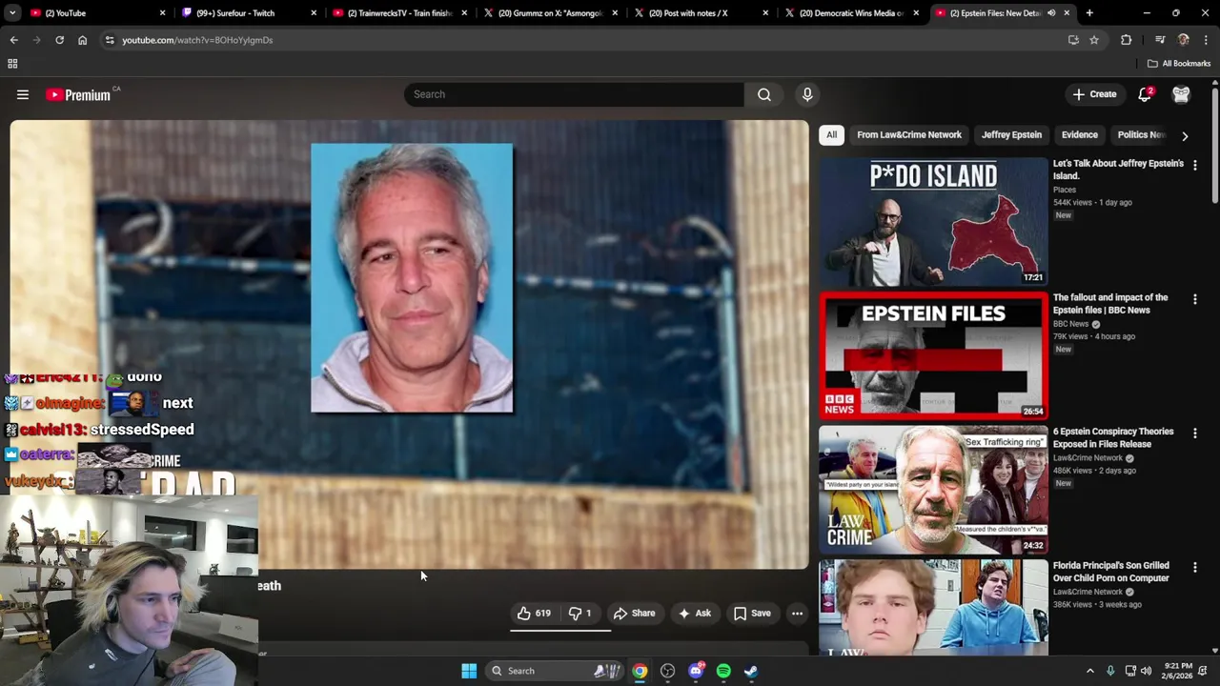Open Steam from taskbar
The image size is (1220, 686).
pyautogui.click(x=751, y=671)
